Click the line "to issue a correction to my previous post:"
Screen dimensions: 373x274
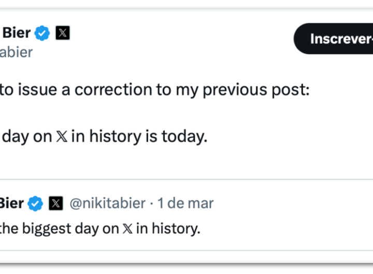pyautogui.click(x=154, y=90)
